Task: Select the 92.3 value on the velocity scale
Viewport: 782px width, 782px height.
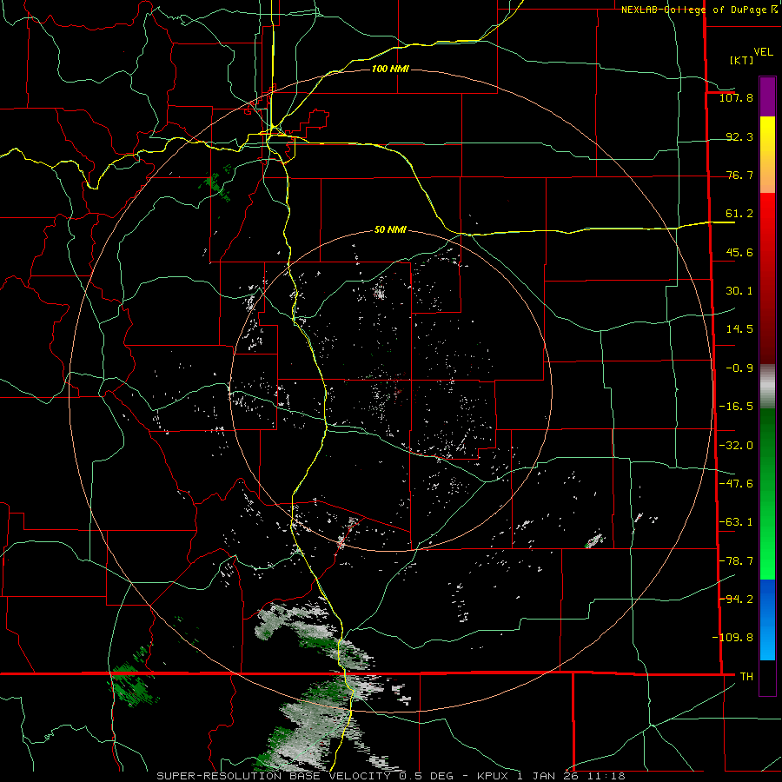Action: click(739, 136)
